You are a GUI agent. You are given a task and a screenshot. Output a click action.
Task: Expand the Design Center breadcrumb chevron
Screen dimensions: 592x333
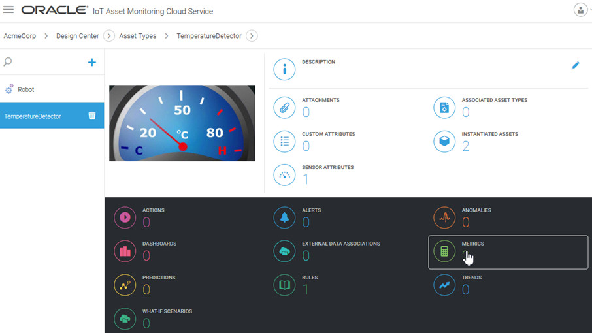coord(108,36)
